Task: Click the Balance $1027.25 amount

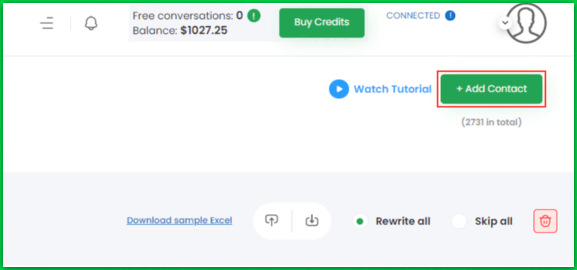Action: tap(204, 30)
